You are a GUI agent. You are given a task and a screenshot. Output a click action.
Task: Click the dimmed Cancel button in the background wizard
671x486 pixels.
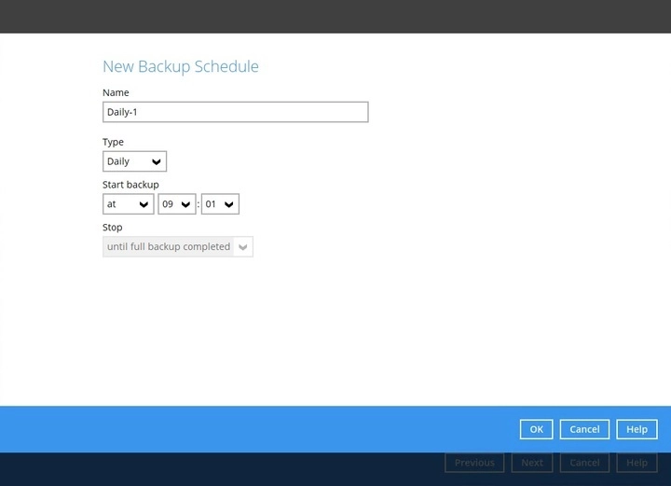click(x=584, y=463)
